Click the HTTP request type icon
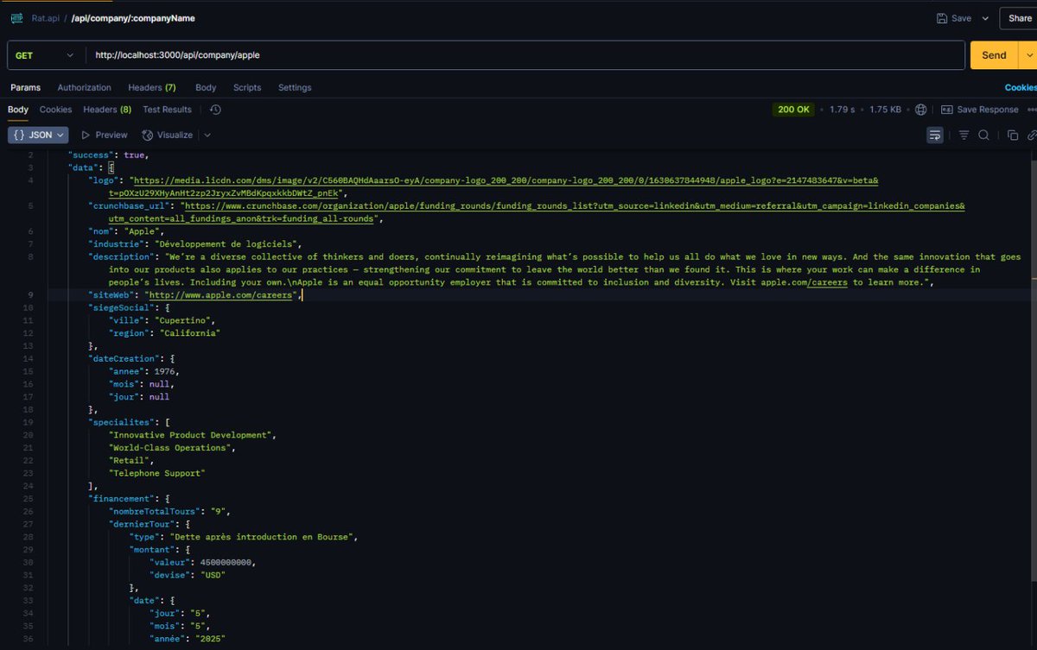 16,17
